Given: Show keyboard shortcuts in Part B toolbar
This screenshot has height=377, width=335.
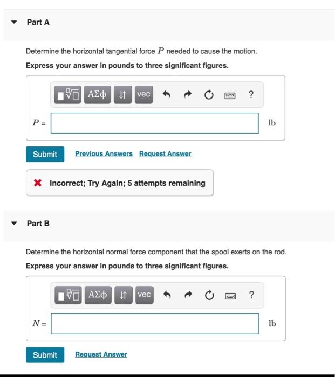Looking at the screenshot, I should coord(230,296).
